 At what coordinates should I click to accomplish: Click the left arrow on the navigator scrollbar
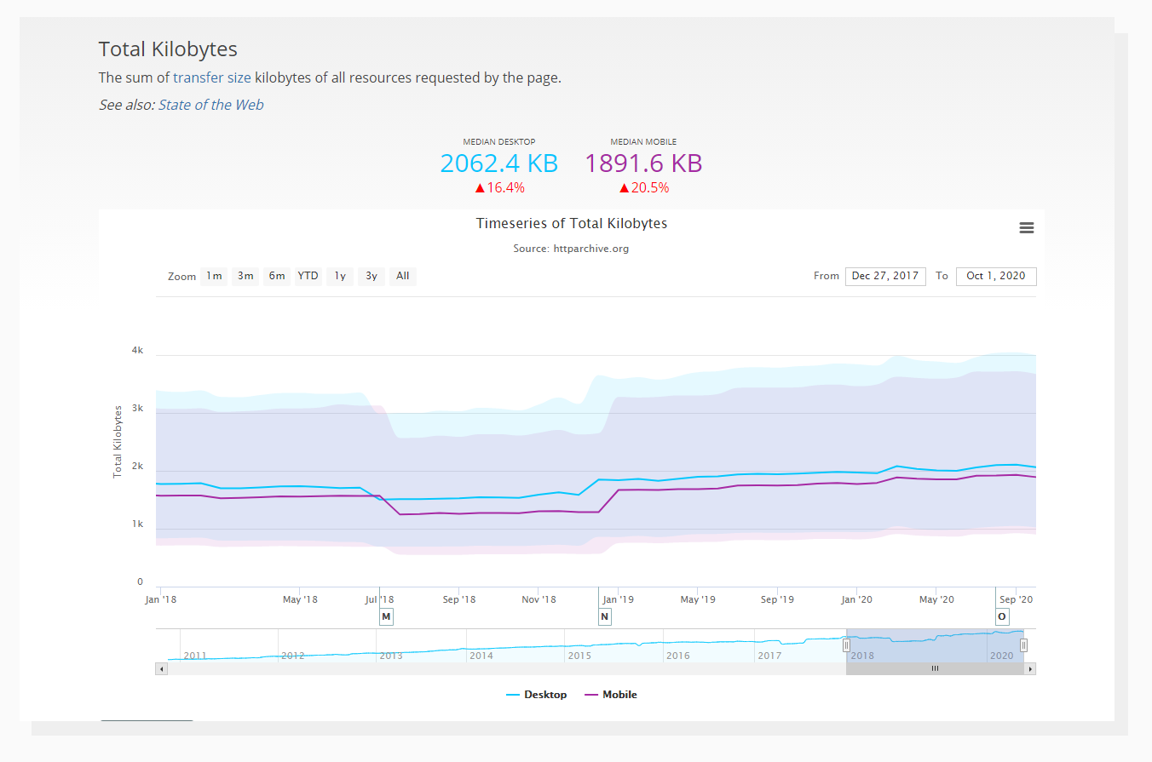161,668
